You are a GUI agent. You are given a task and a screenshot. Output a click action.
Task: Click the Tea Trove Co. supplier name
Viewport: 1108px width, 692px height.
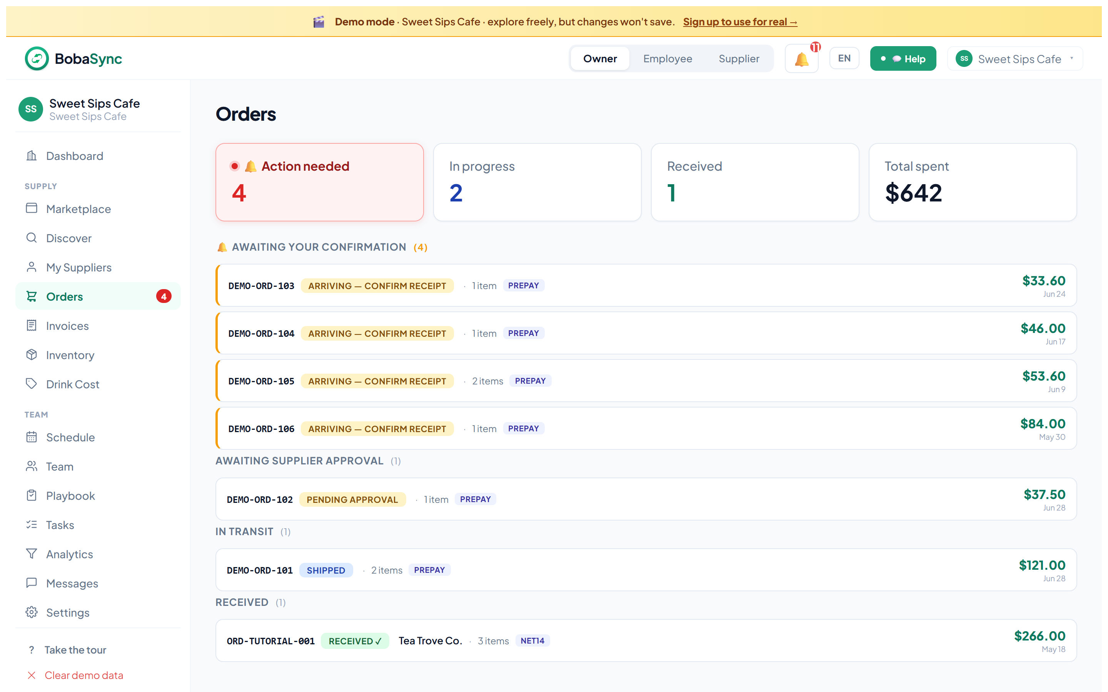tap(430, 641)
